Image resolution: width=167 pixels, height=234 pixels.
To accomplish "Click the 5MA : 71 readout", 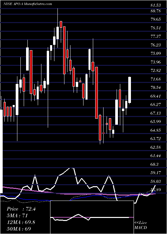I will [x=17, y=216].
